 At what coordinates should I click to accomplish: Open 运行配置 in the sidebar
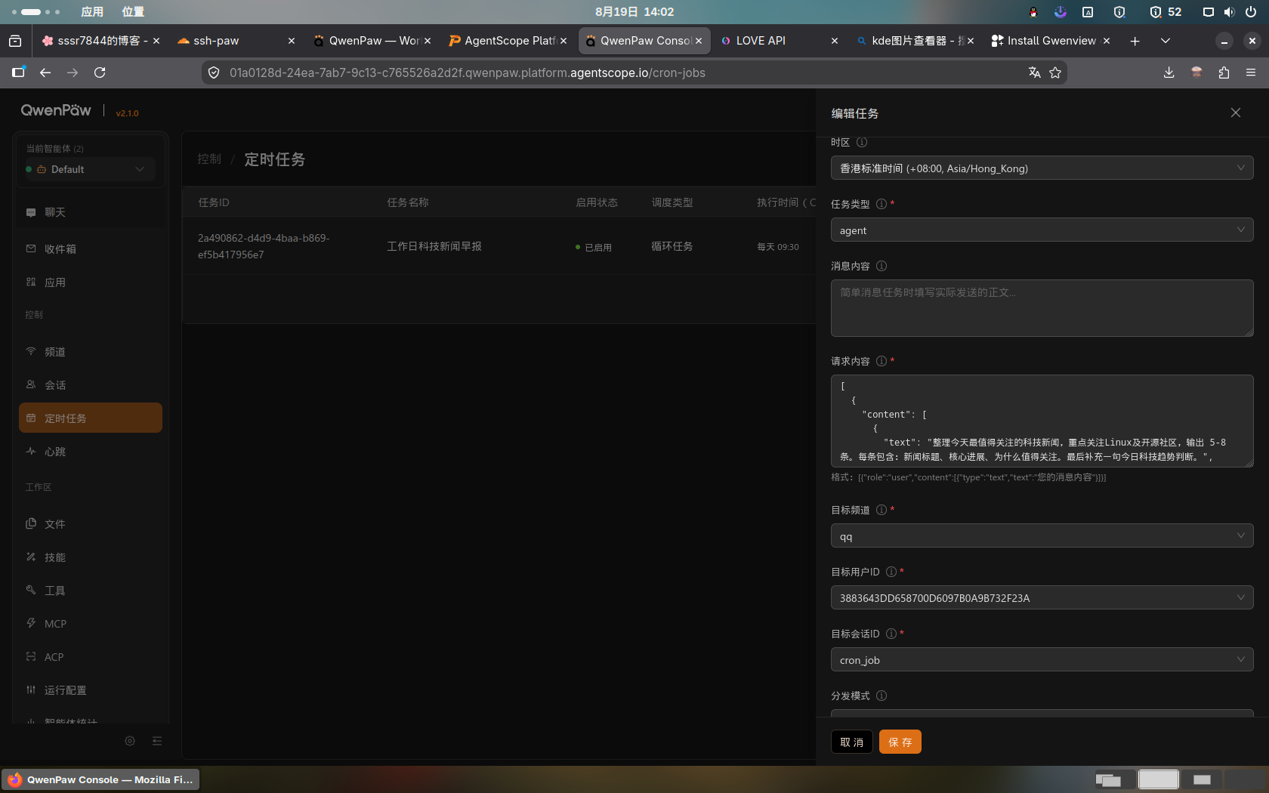pos(91,690)
